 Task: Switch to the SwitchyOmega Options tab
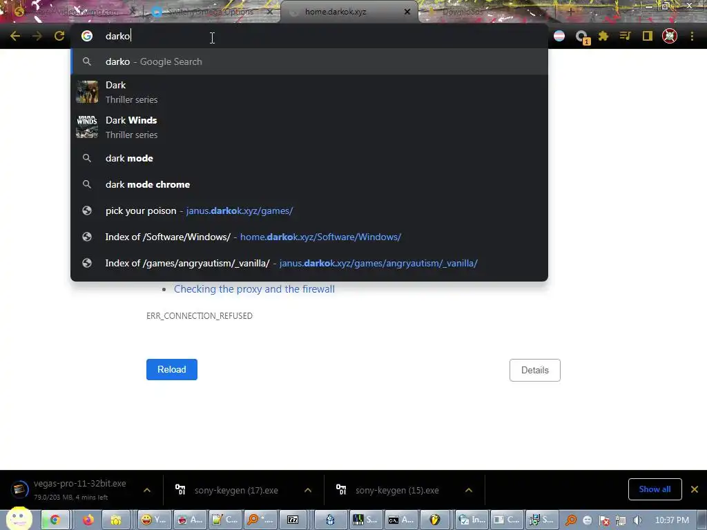tap(210, 12)
